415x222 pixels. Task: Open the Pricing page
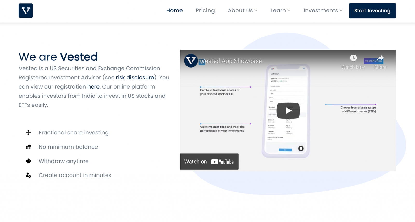point(205,11)
